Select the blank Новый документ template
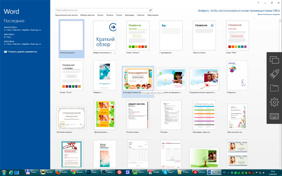This screenshot has width=282, height=176. click(71, 36)
